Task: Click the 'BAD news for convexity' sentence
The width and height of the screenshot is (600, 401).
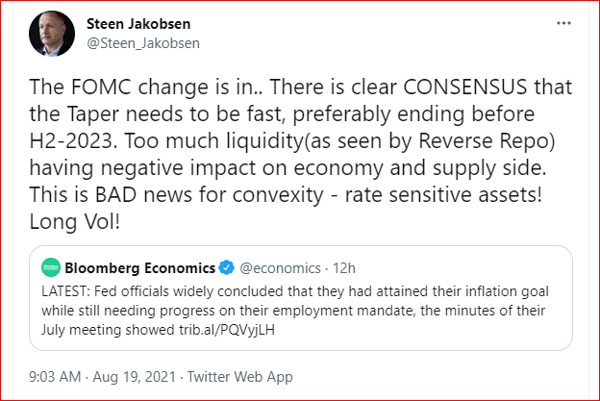Action: coord(286,195)
